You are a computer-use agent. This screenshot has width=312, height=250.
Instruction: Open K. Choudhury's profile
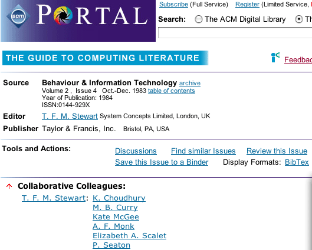(x=119, y=198)
